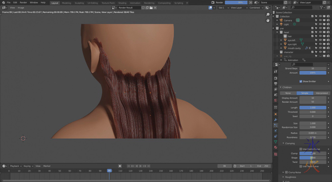Adjust the Amount percentage slider
Screen dimensions: 332x182
coord(313,73)
